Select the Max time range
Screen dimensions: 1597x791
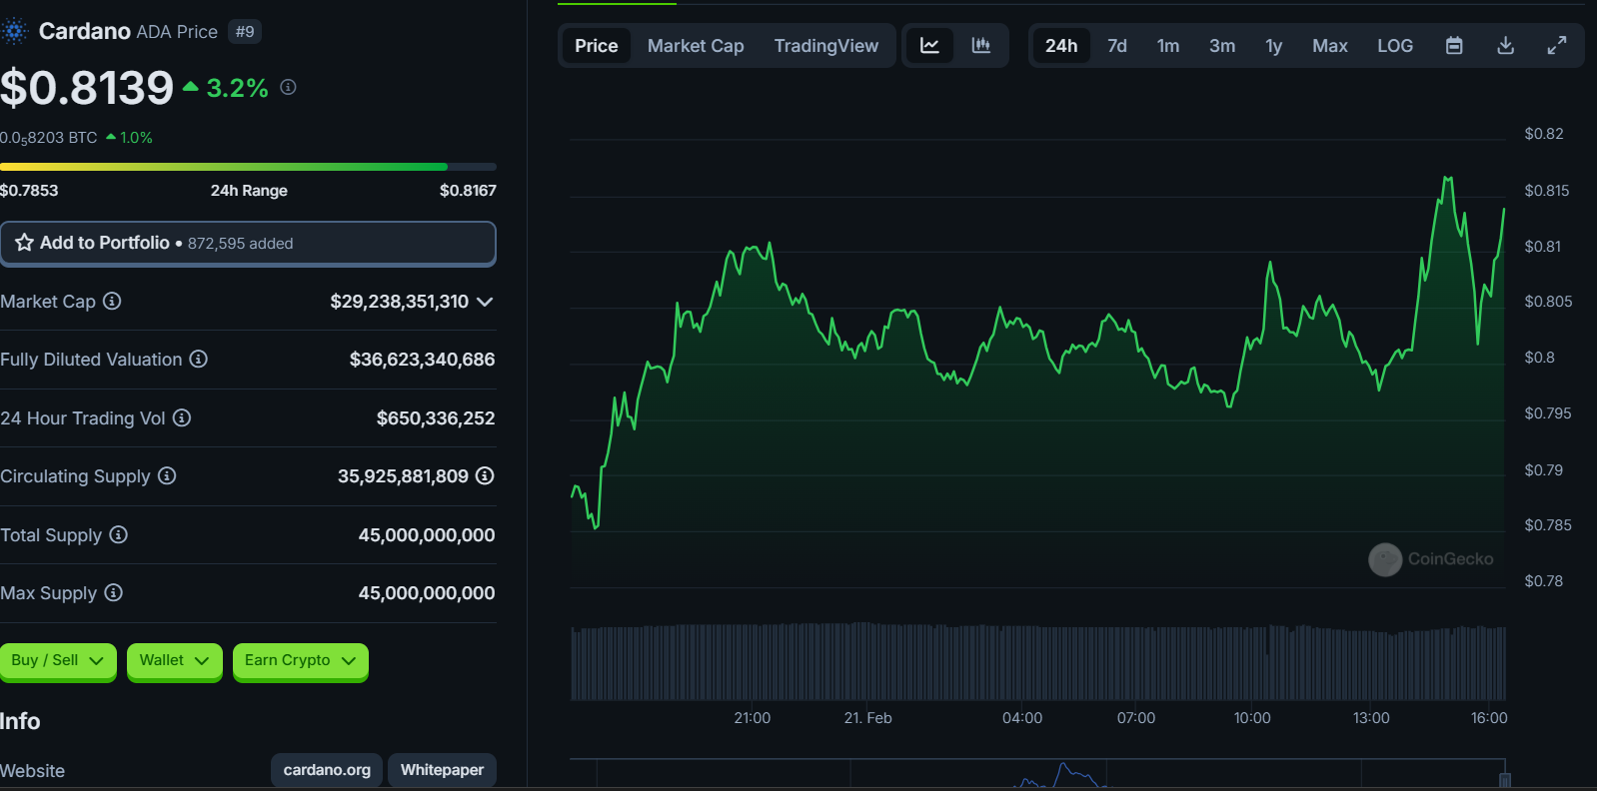pos(1330,45)
